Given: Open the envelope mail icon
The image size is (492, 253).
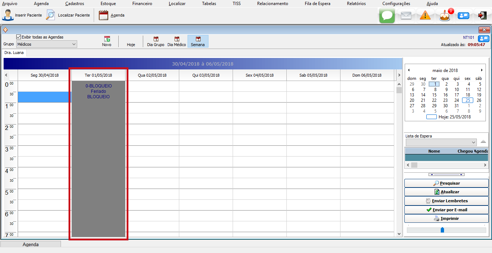Looking at the screenshot, I should tap(406, 16).
